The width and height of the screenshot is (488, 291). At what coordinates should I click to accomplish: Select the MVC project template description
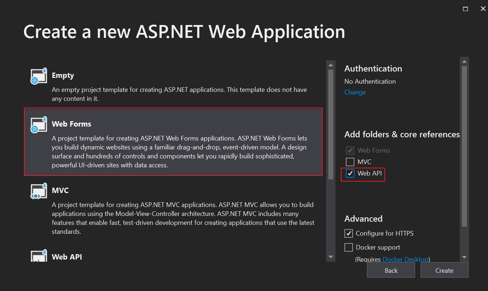pyautogui.click(x=183, y=218)
